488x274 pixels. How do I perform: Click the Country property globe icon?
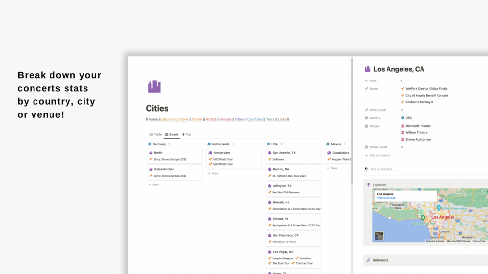[x=366, y=118]
